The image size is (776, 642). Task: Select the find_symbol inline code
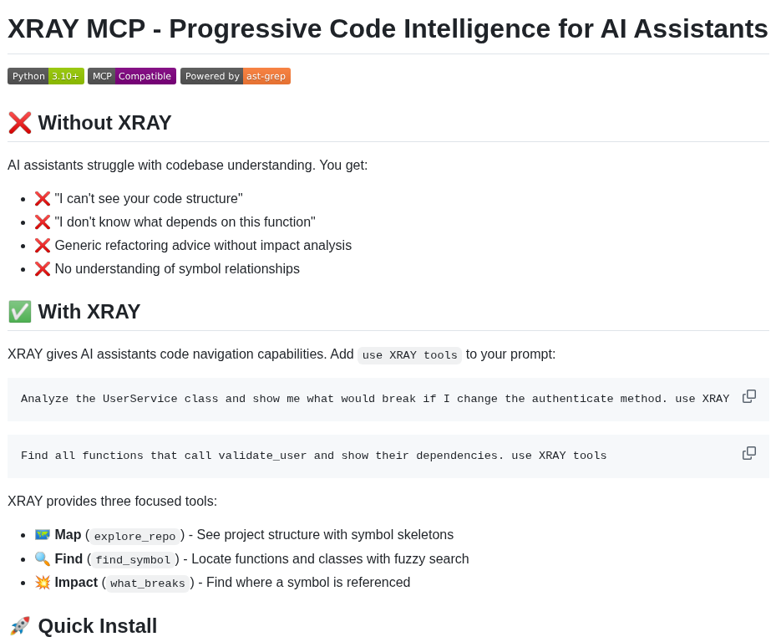(133, 560)
